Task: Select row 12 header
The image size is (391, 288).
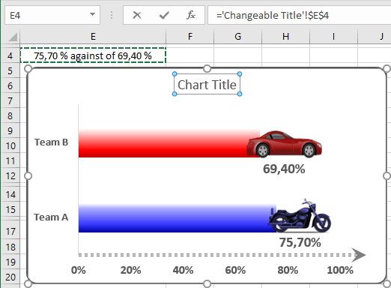Action: (x=10, y=175)
